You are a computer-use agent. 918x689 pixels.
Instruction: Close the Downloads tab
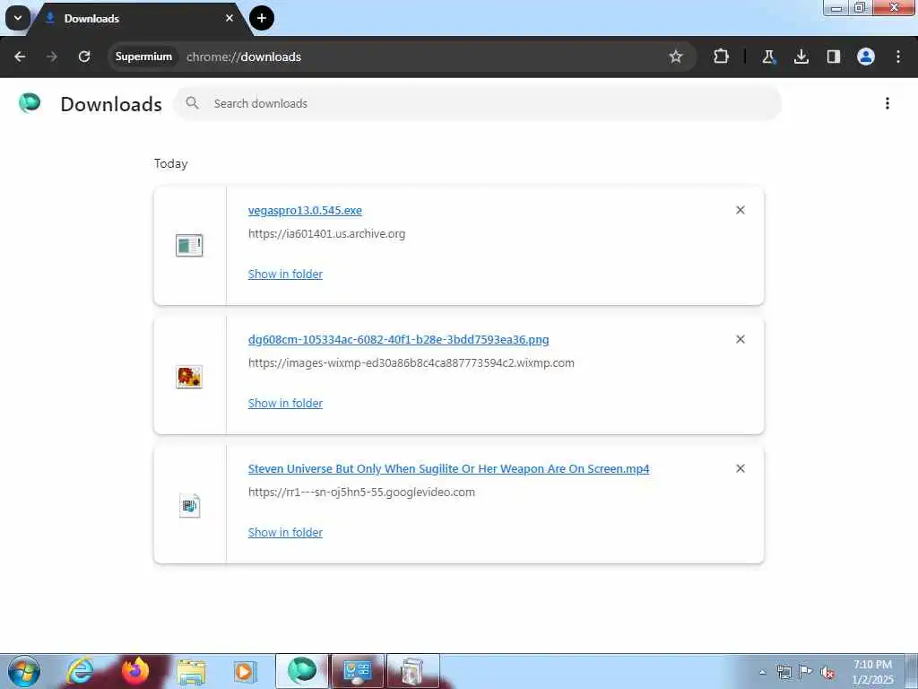point(229,18)
